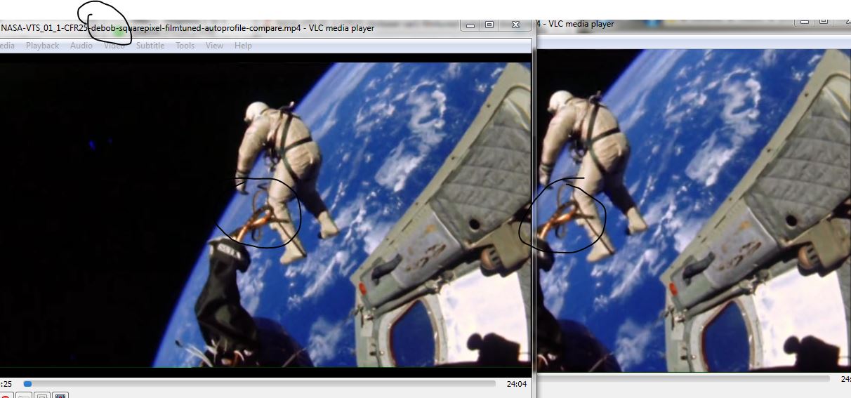Click the seek bar handle in left VLC window
The width and height of the screenshot is (851, 398).
(x=27, y=384)
